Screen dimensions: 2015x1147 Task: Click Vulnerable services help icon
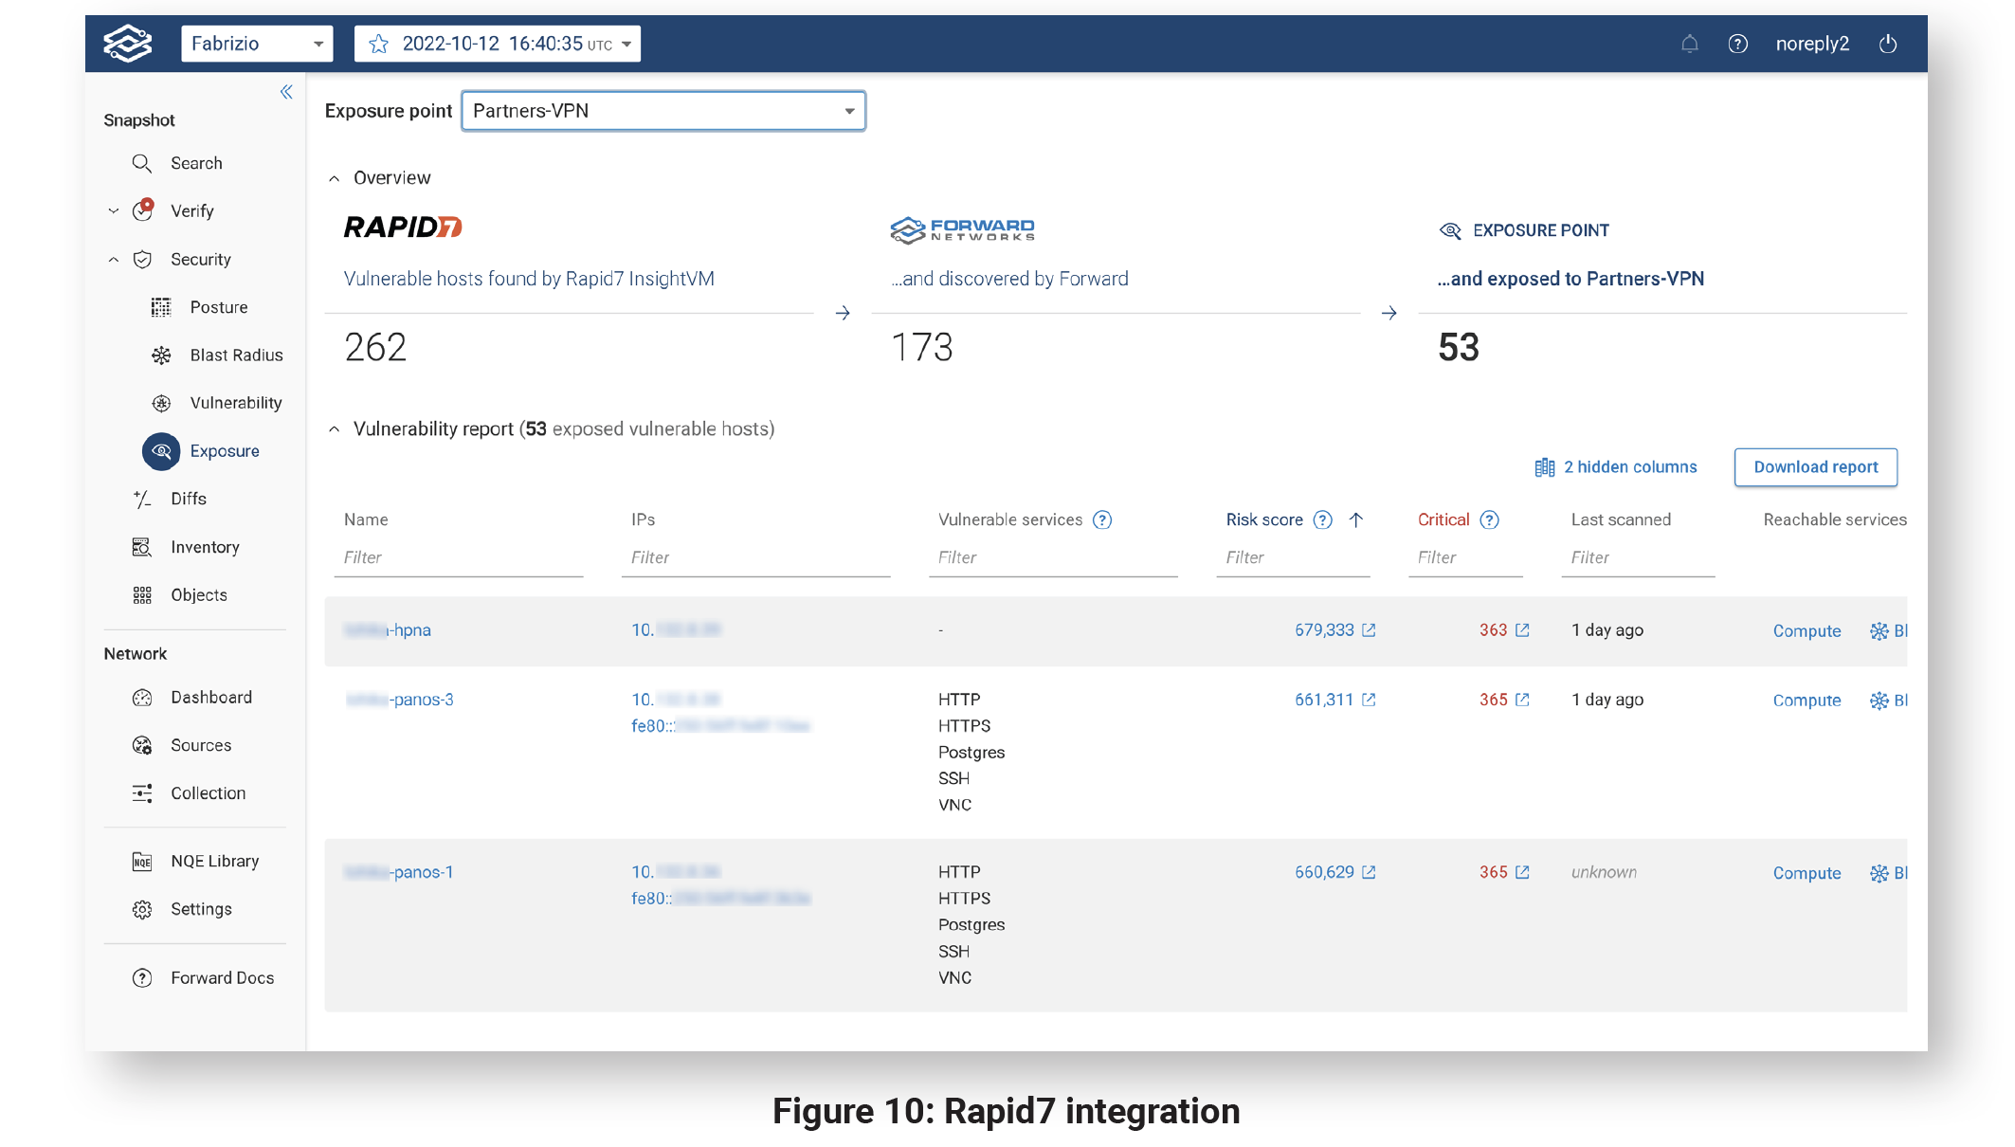[x=1101, y=519]
